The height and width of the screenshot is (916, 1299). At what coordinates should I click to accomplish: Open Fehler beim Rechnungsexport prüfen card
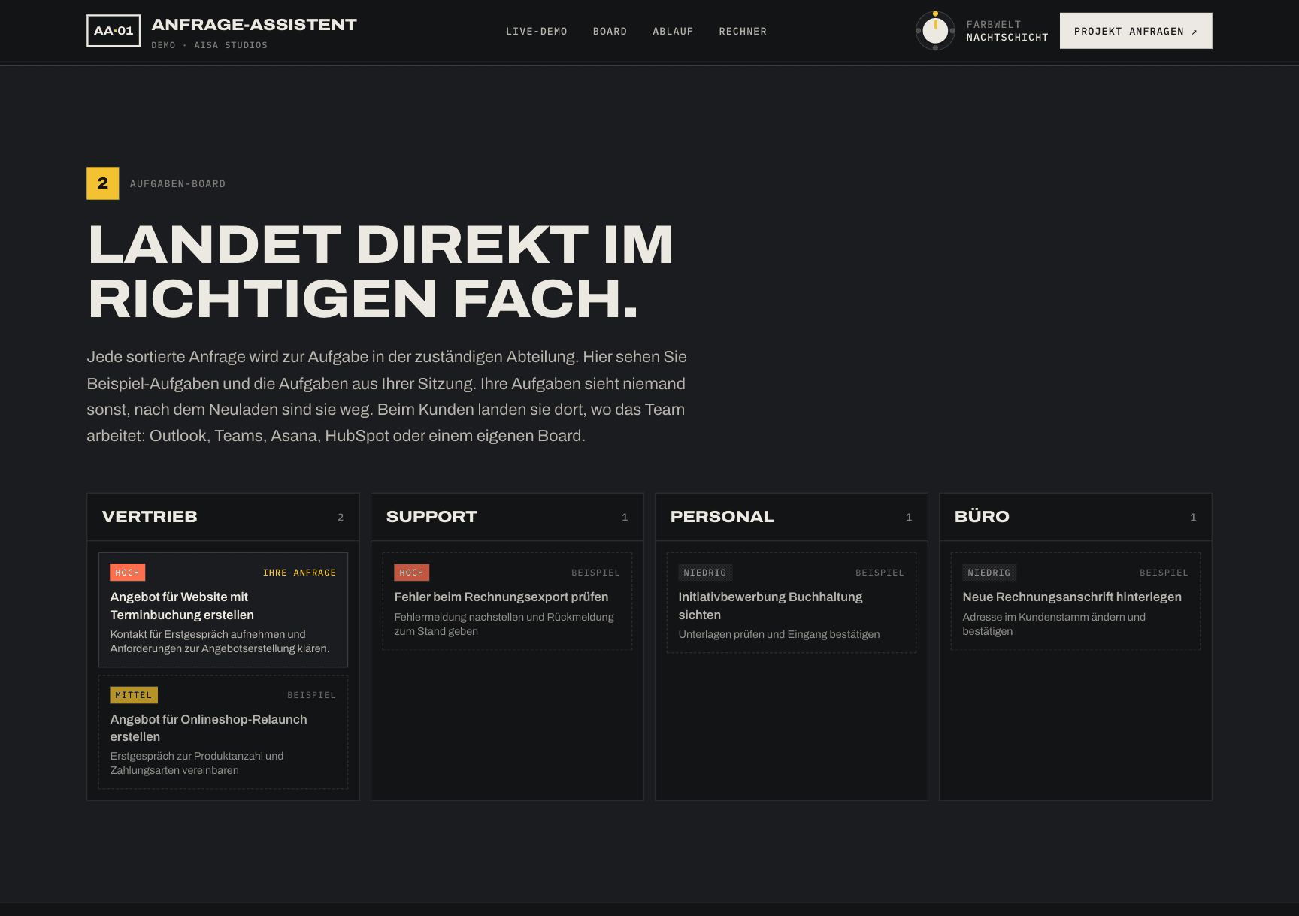click(x=507, y=601)
